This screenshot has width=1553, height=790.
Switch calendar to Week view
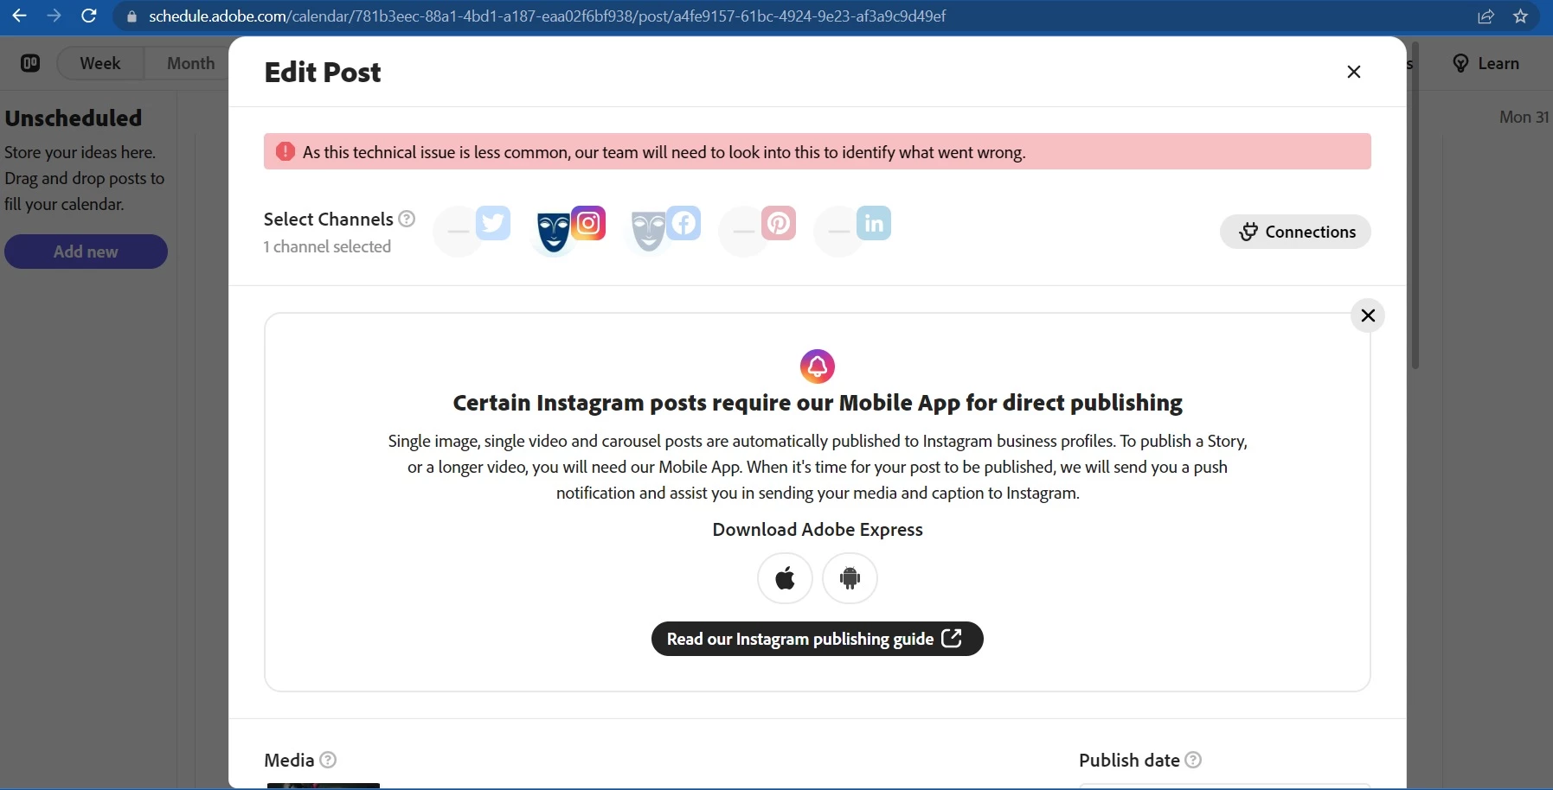[x=100, y=63]
